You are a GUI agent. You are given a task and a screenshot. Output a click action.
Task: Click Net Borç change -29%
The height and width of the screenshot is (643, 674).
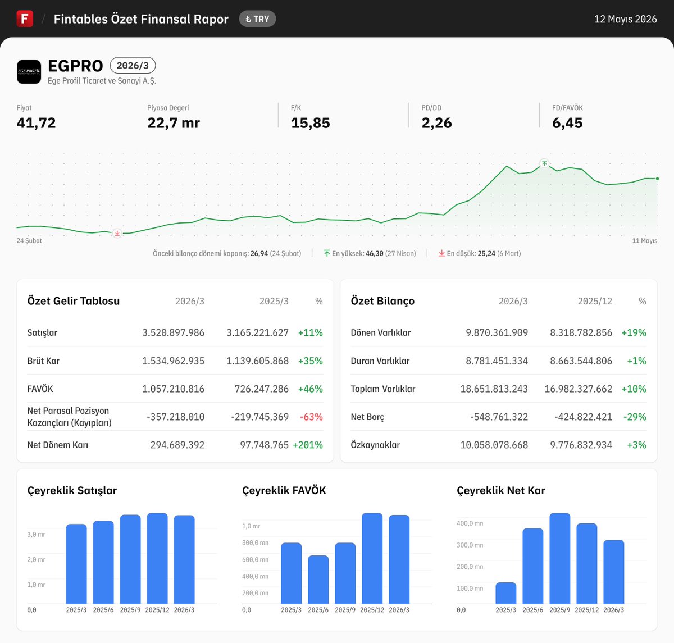coord(635,417)
